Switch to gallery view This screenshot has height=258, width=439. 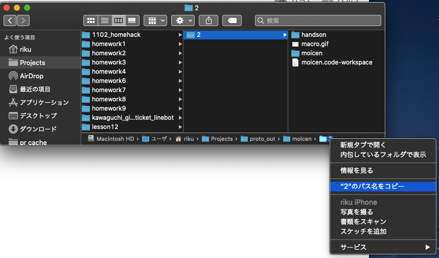[132, 20]
